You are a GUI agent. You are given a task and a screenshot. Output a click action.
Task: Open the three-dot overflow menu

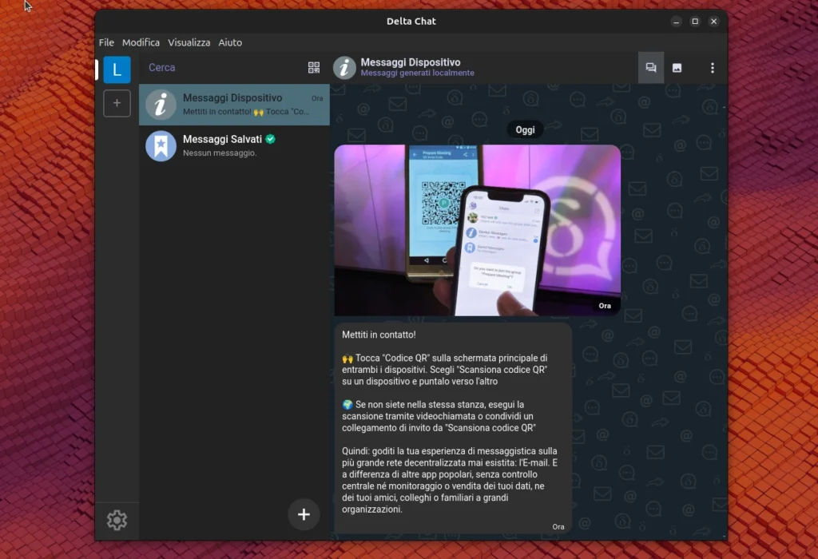click(x=712, y=68)
